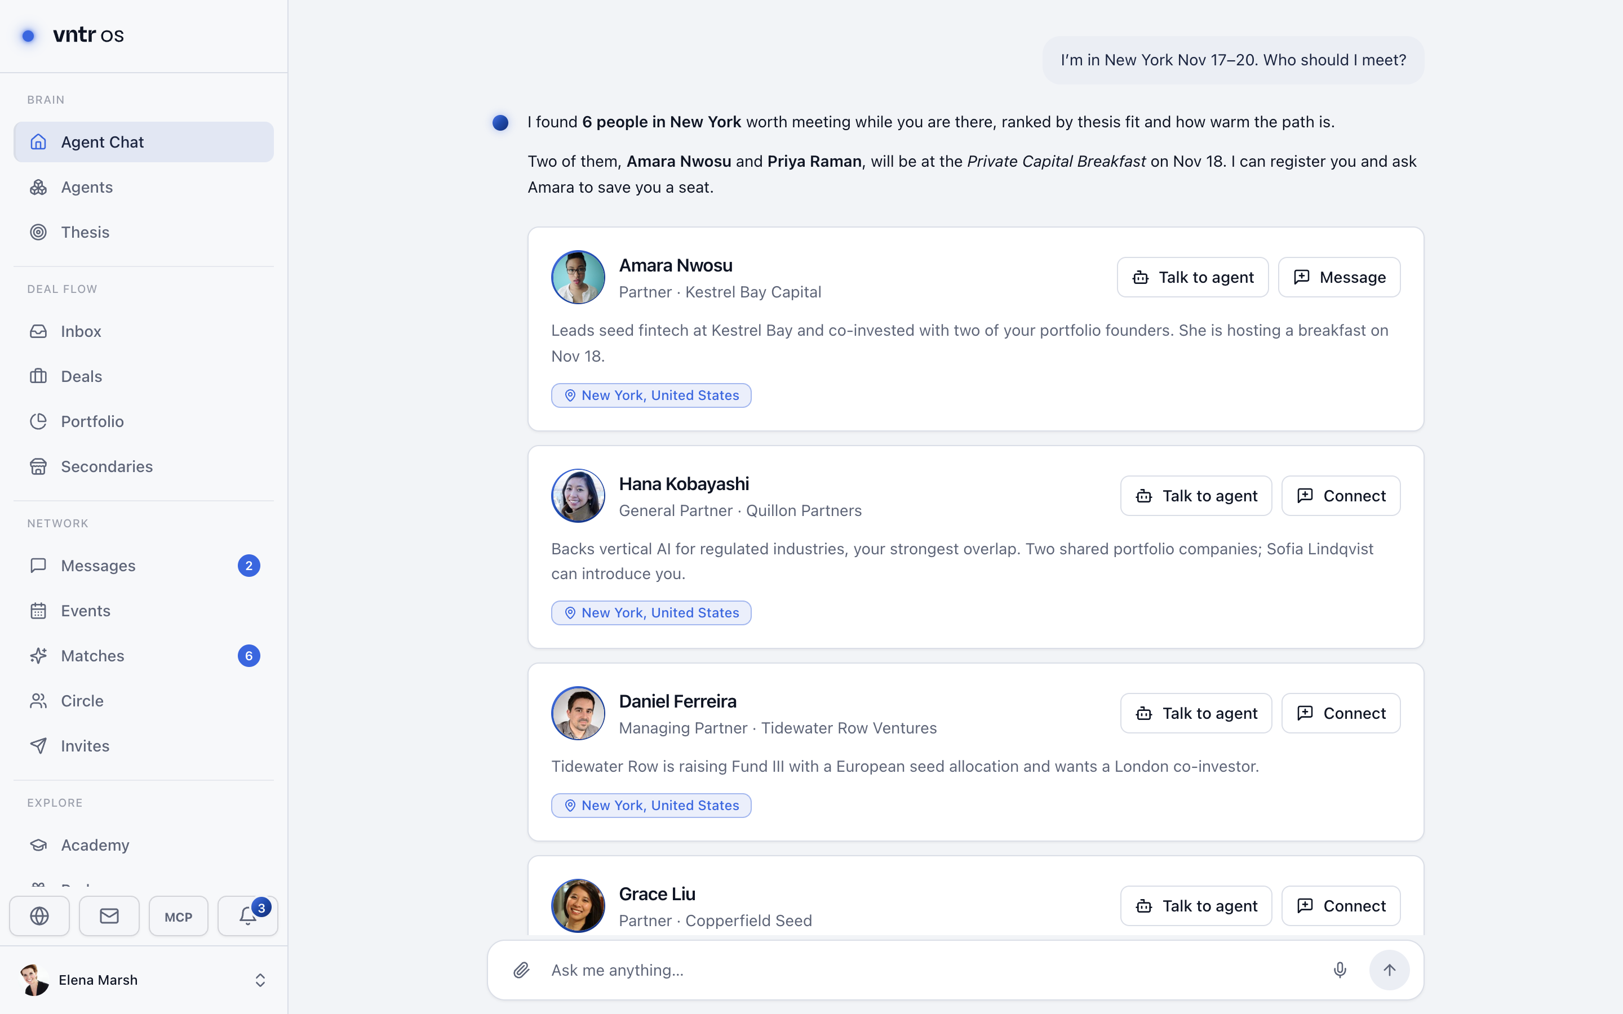Image resolution: width=1623 pixels, height=1014 pixels.
Task: Go to the Agents page
Action: tap(144, 187)
